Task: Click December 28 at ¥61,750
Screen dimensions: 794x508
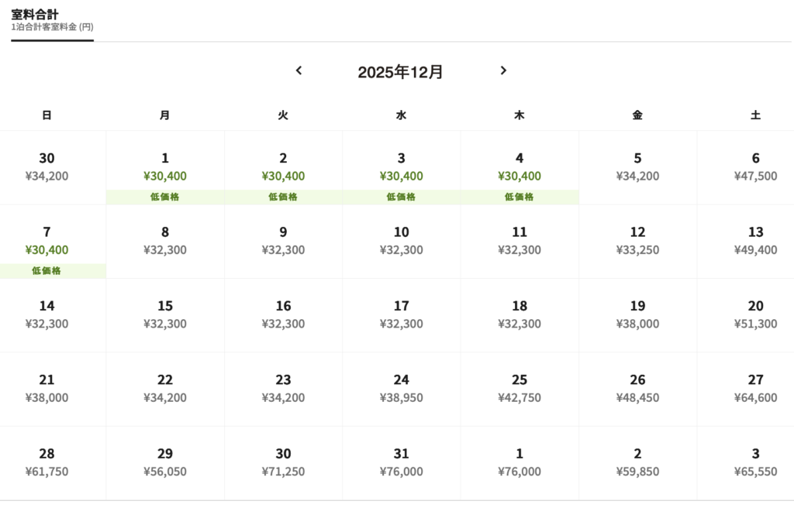Action: pos(53,464)
